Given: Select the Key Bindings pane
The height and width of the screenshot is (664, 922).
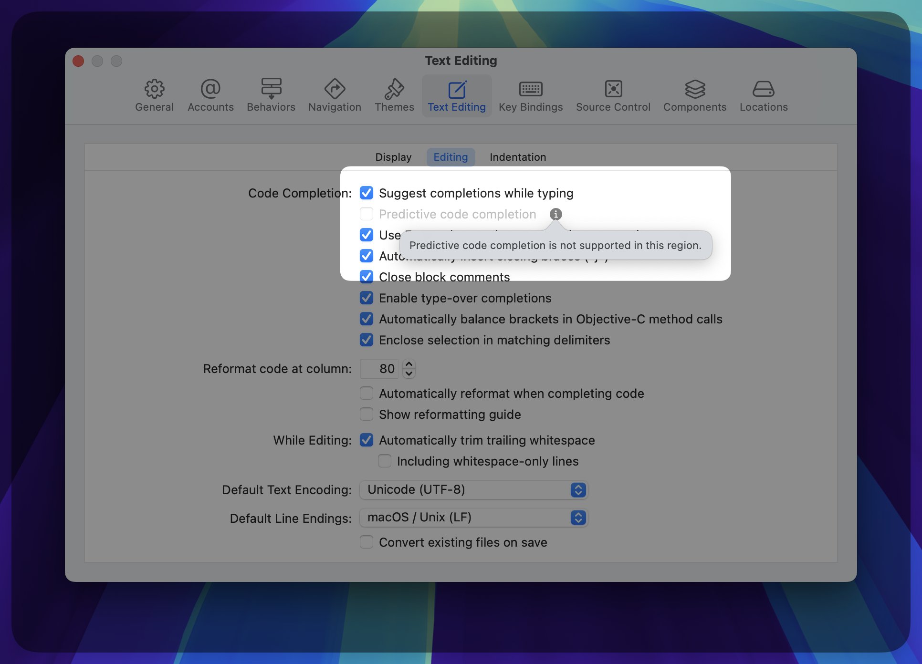Looking at the screenshot, I should (531, 95).
